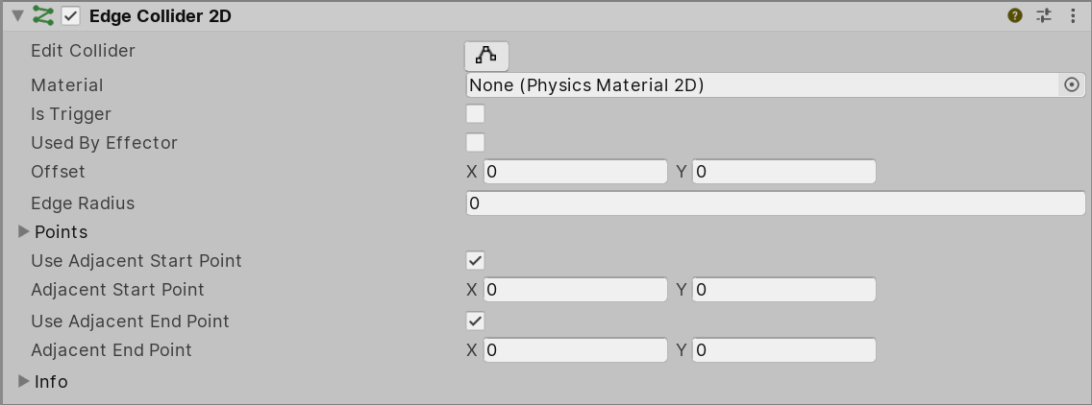Disable the Edge Collider 2D component checkbox
Viewport: 1092px width, 405px height.
click(x=71, y=16)
